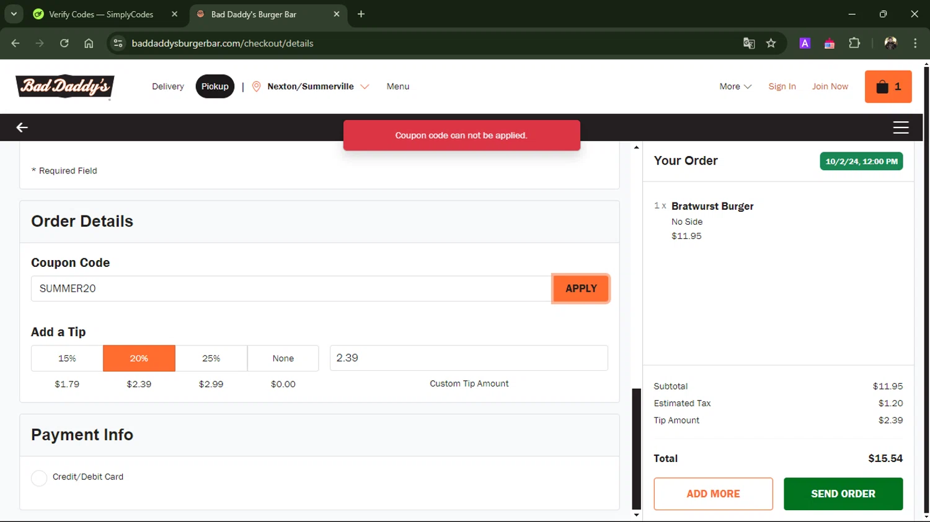Select the Pickup order type
The image size is (930, 522).
(x=215, y=87)
